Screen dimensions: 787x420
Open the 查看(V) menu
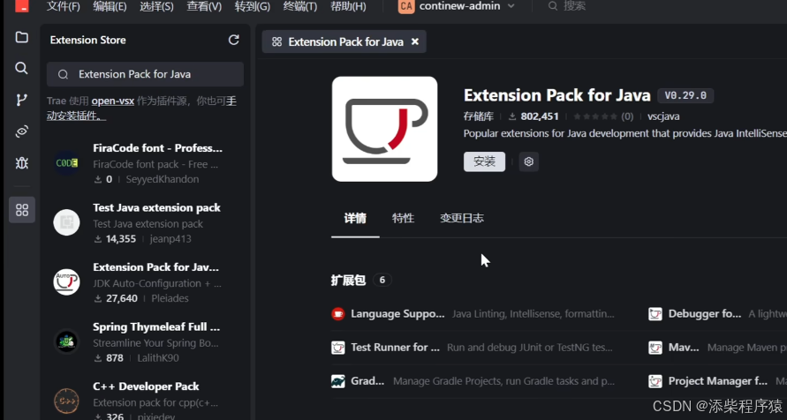click(204, 6)
